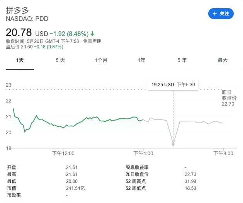This screenshot has width=243, height=203.
Task: Select the 最大 range tab
Action: 223,60
